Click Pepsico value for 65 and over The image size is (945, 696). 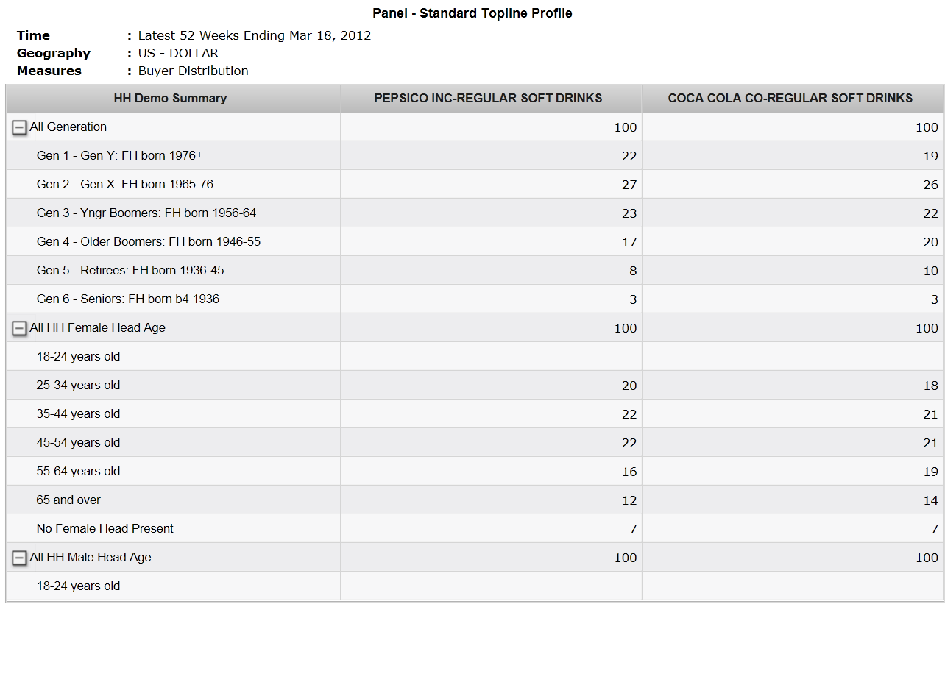(629, 500)
